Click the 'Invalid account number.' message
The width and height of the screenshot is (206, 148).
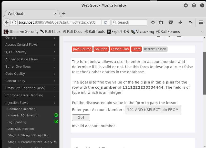(94, 126)
